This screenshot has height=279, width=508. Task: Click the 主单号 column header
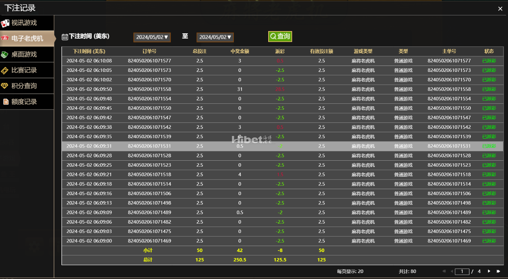(x=449, y=51)
